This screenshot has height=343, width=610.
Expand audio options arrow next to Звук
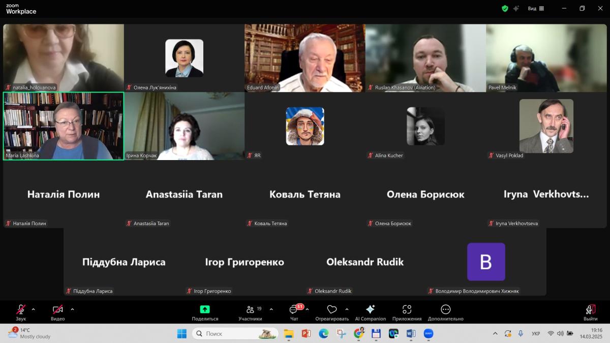tap(34, 309)
